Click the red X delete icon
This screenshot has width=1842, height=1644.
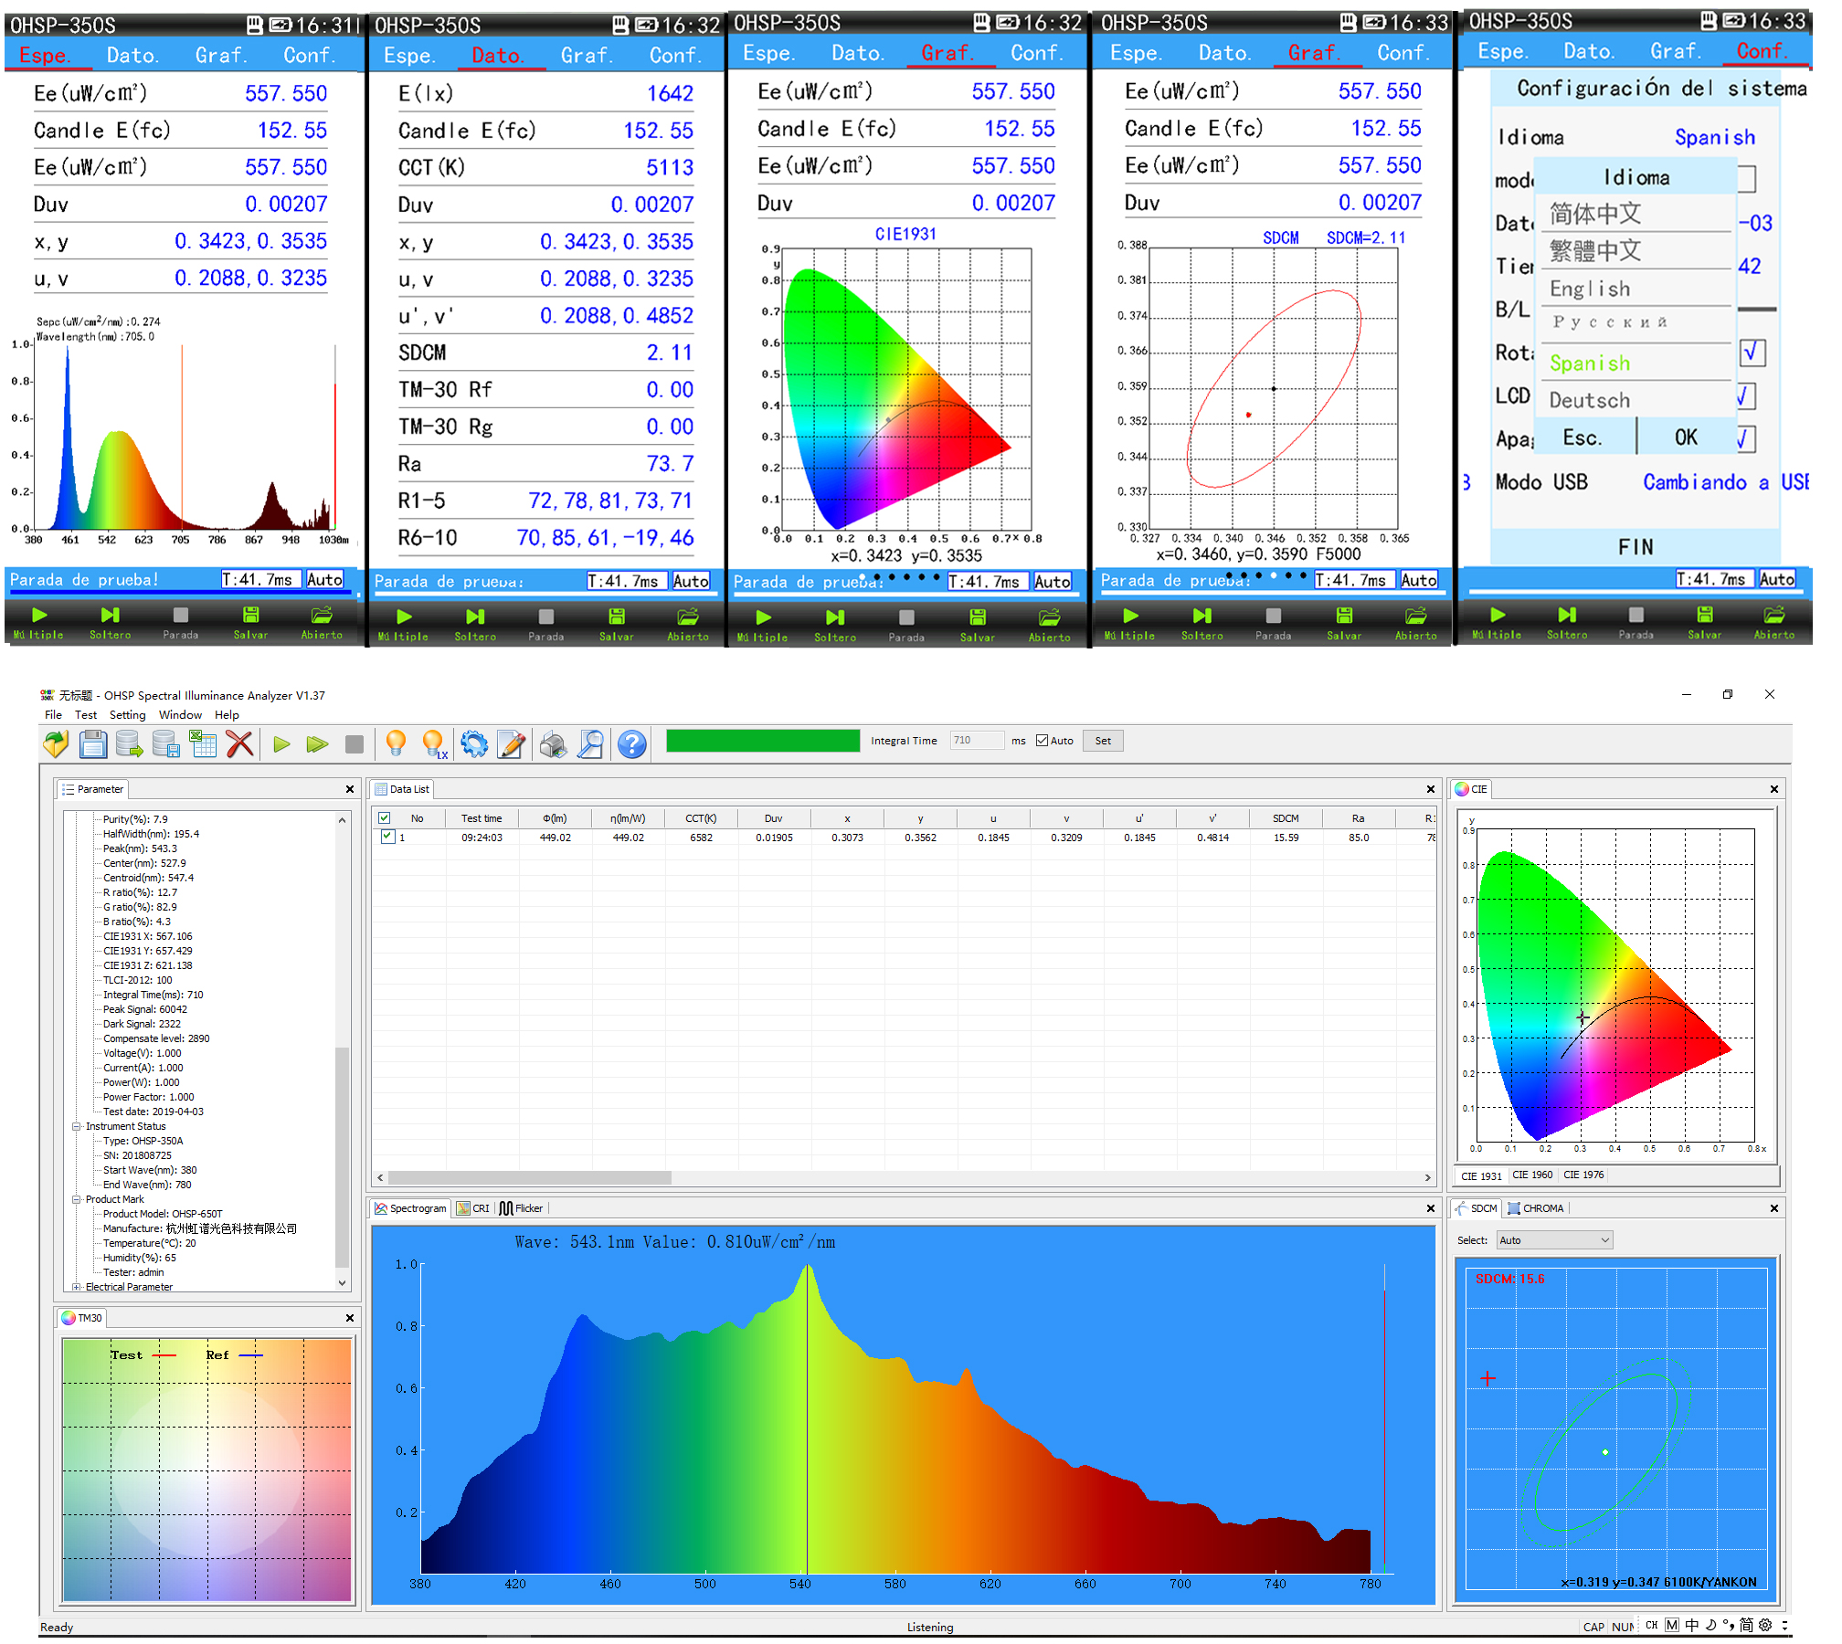tap(239, 745)
